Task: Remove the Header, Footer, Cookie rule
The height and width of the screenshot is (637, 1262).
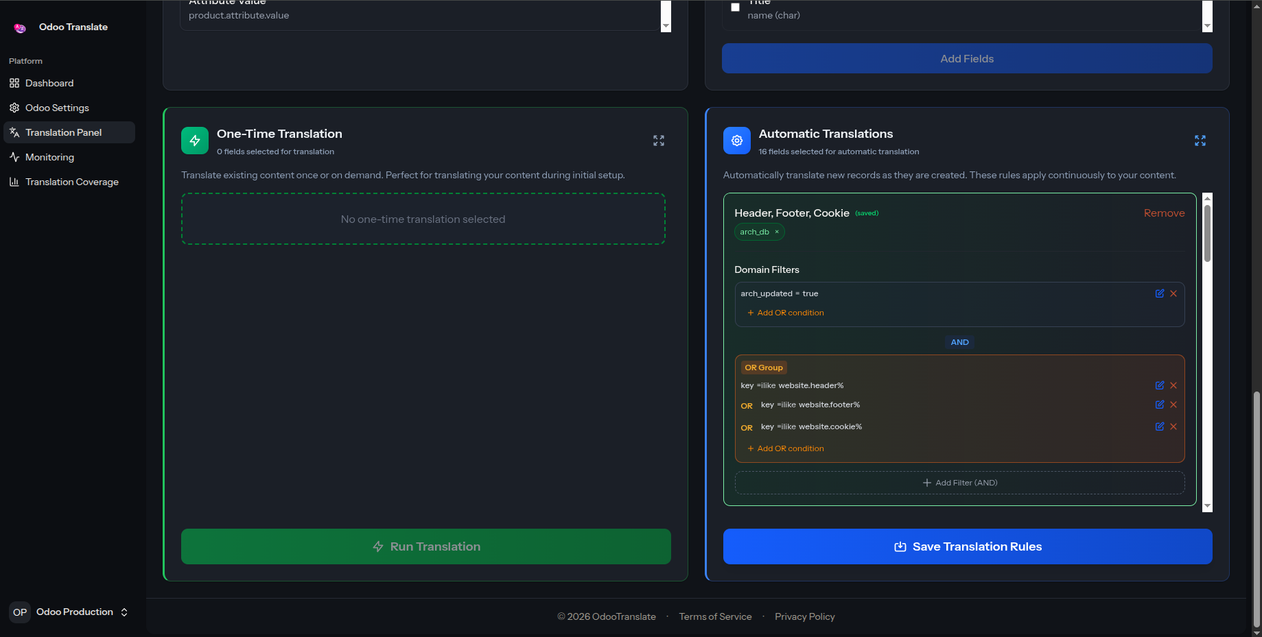Action: point(1164,213)
